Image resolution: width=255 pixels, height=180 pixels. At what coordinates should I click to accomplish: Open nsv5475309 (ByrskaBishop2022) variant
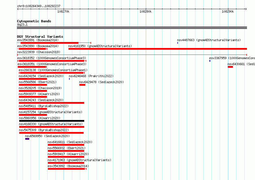coord(44,130)
